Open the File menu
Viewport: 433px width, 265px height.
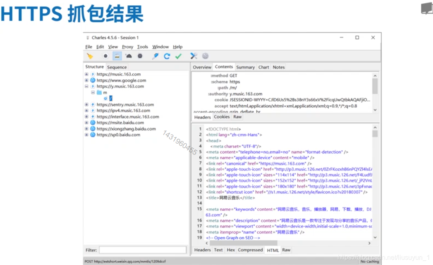[x=89, y=47]
